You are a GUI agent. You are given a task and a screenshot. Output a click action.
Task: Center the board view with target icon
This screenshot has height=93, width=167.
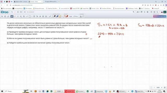click(x=18, y=12)
